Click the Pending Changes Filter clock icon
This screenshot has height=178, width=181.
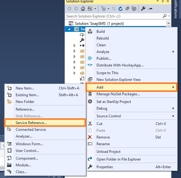(104, 9)
